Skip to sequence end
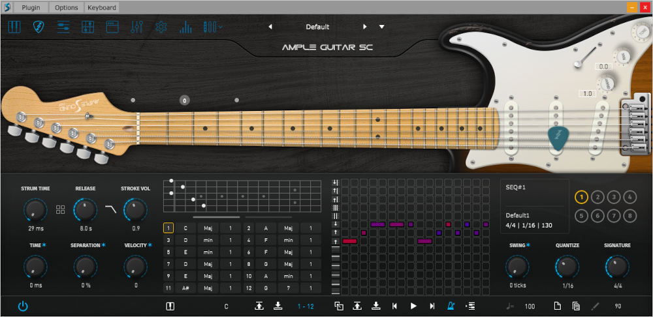 pos(432,306)
